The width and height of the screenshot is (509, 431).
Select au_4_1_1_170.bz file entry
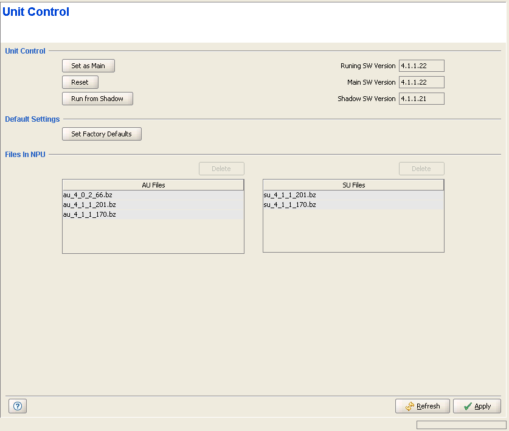click(x=89, y=214)
